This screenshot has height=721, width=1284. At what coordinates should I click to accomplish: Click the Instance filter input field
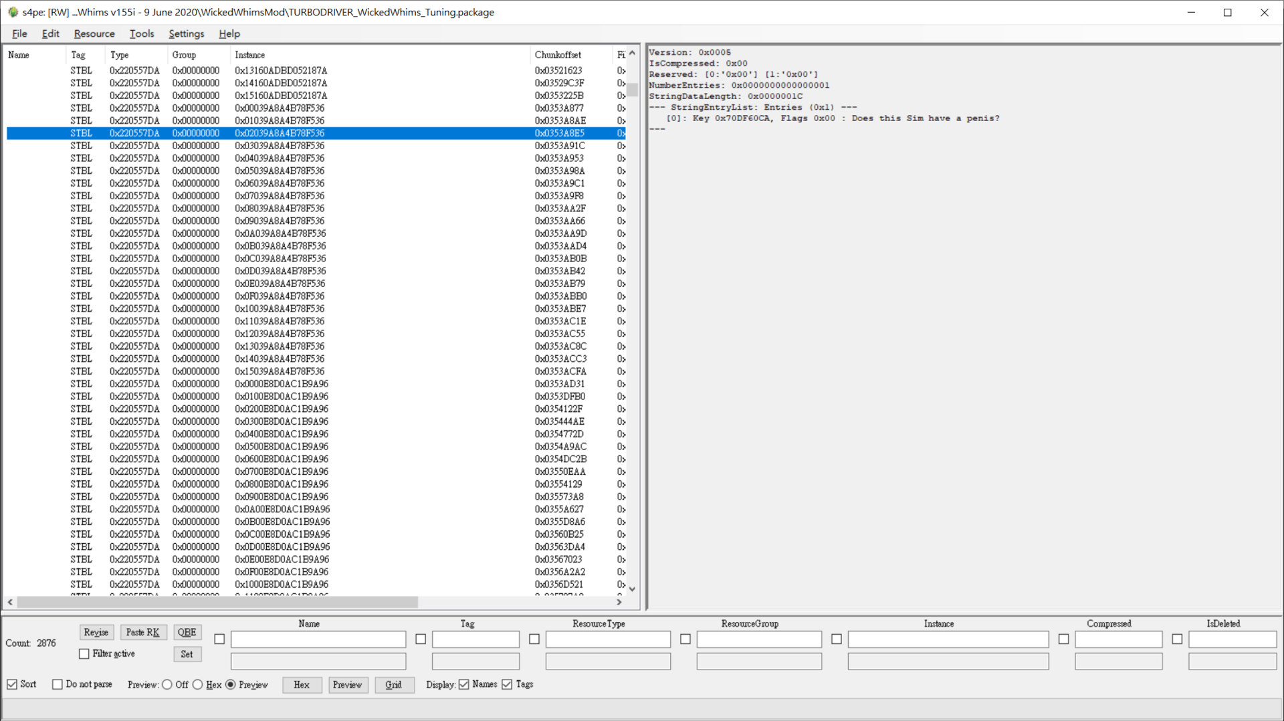coord(948,639)
